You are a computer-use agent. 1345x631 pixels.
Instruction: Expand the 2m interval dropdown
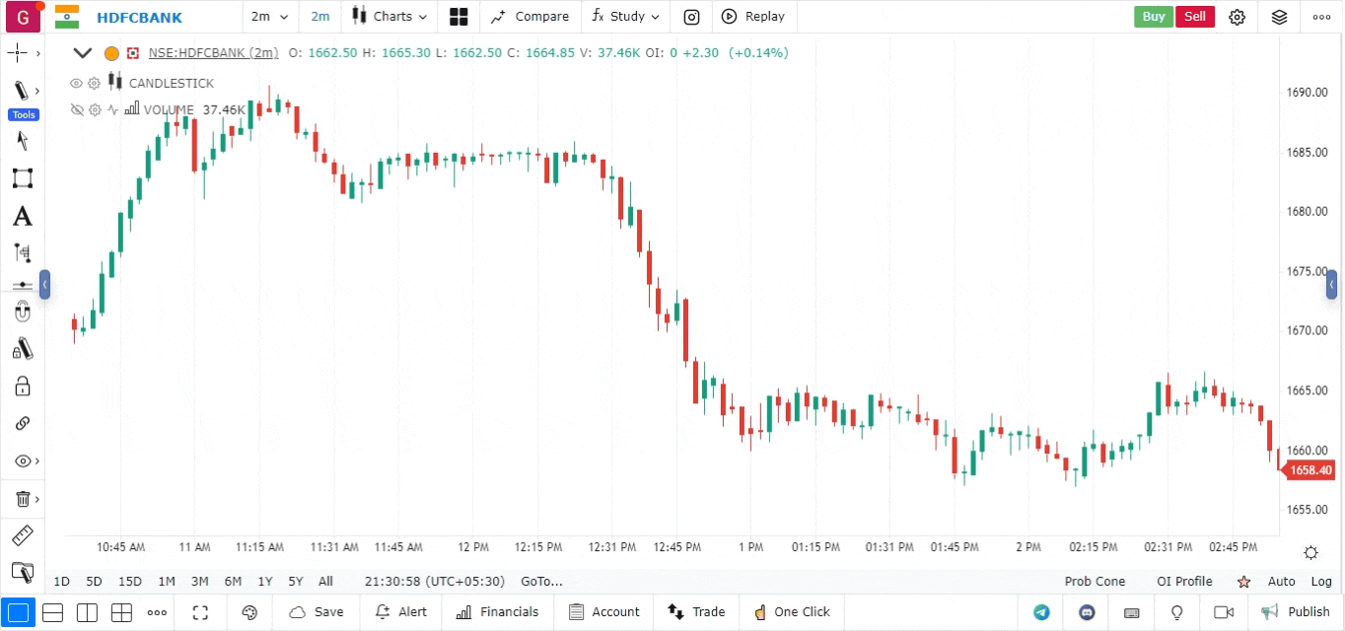(270, 17)
